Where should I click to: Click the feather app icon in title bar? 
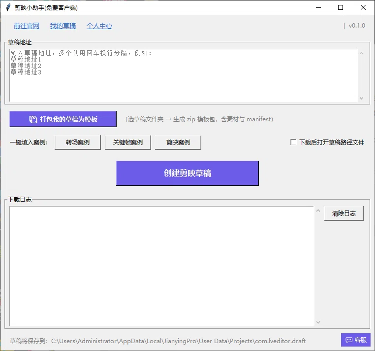coord(8,7)
